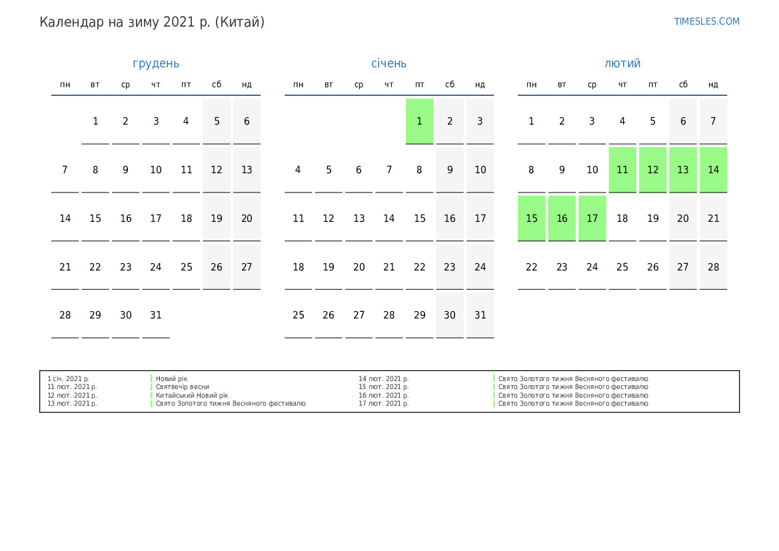The height and width of the screenshot is (551, 779).
Task: Click the січень month heading
Action: tap(389, 63)
